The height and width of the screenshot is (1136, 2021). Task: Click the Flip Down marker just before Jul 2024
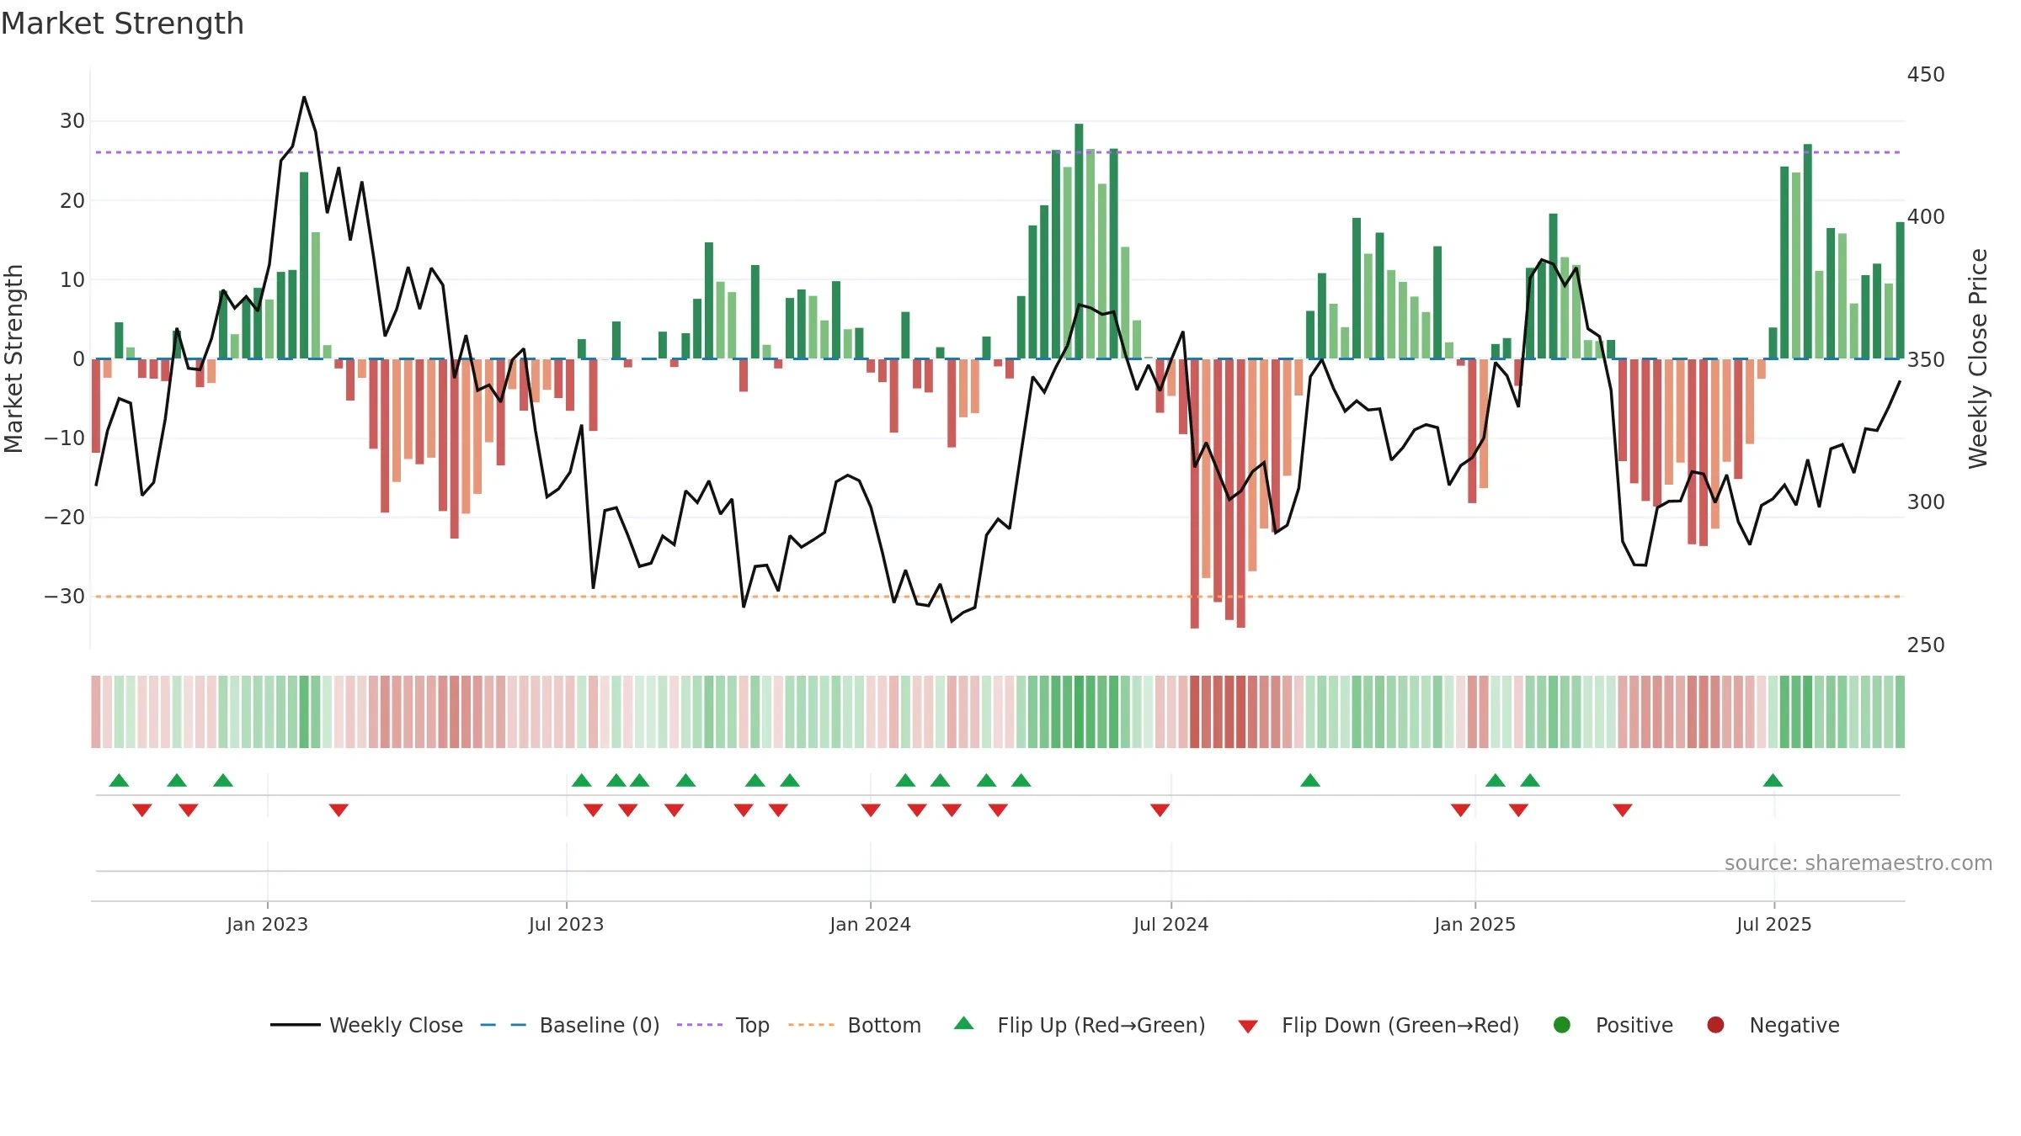[x=1160, y=810]
